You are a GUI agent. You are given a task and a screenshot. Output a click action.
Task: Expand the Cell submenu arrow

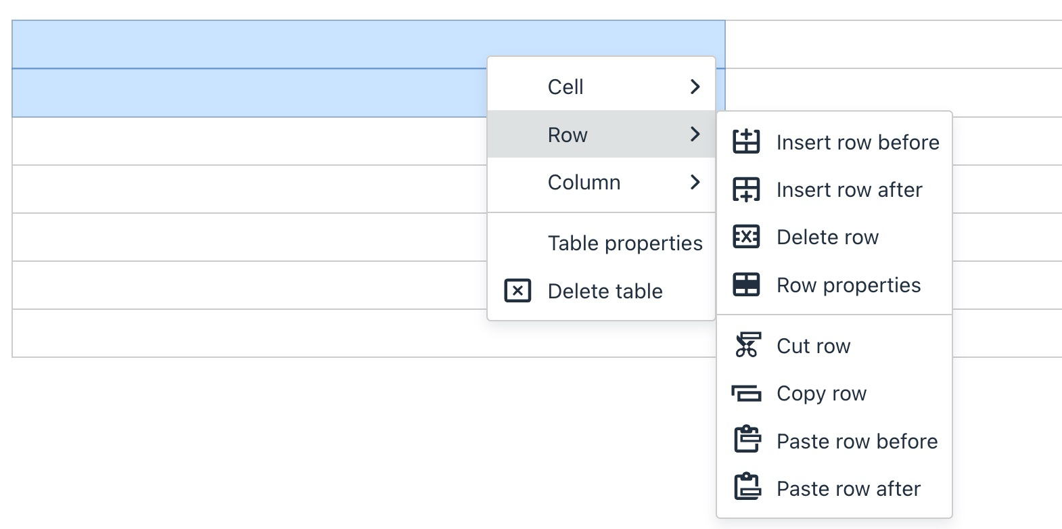(x=695, y=87)
